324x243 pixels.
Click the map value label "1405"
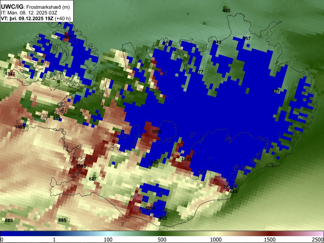20,127
